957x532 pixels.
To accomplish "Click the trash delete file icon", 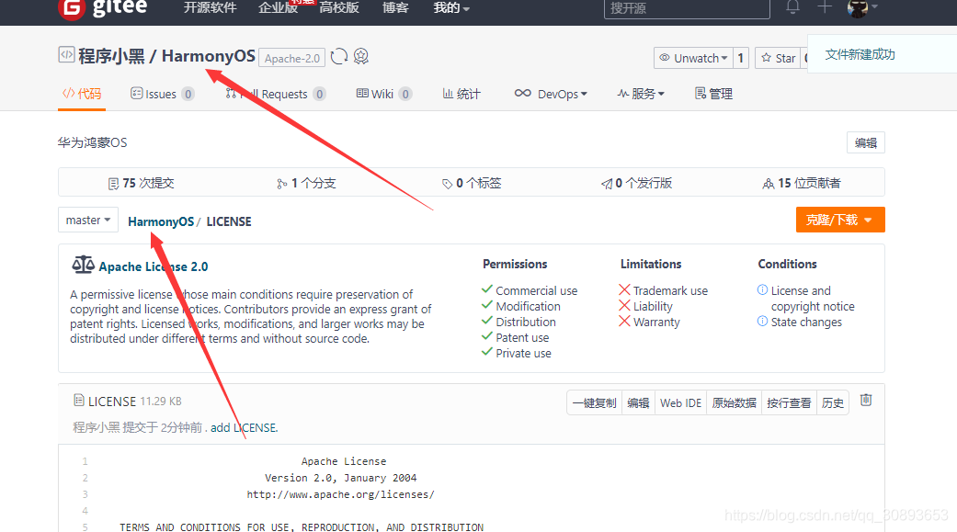I will coord(865,401).
